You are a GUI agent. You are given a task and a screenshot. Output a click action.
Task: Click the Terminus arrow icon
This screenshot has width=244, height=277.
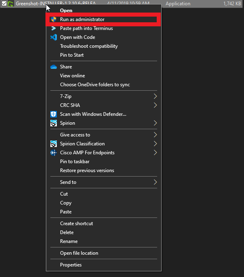pyautogui.click(x=53, y=28)
